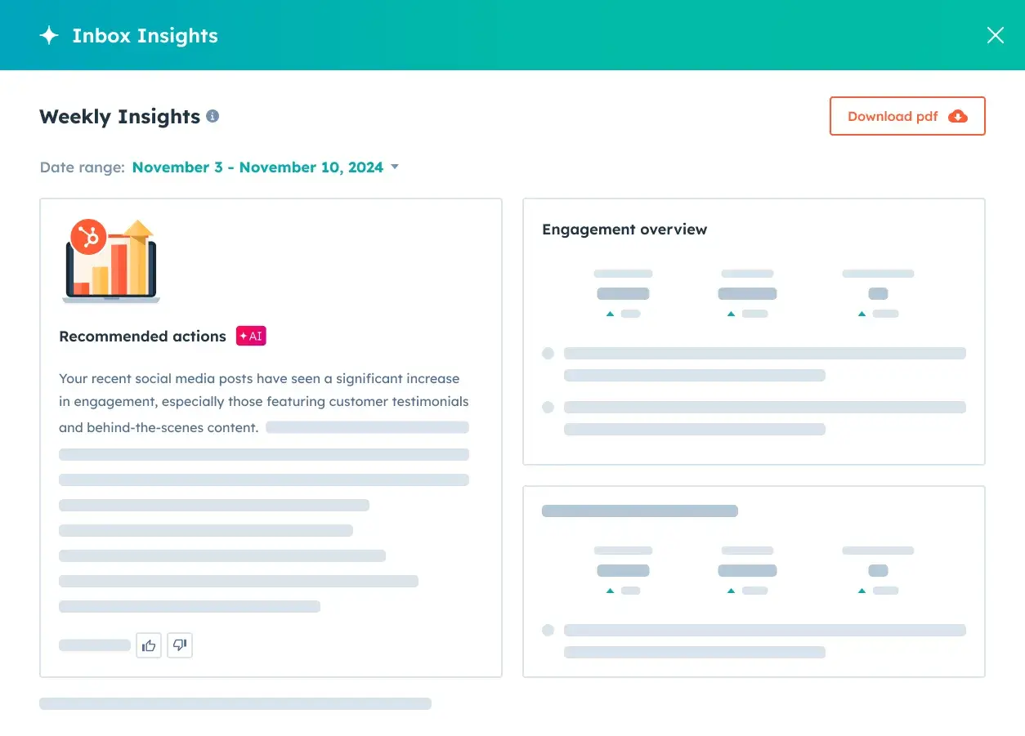Click the first bullet point in Engagement overview
The height and width of the screenshot is (736, 1025).
(x=548, y=353)
